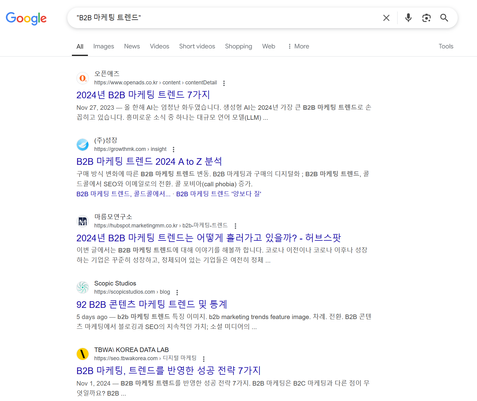Open sitelink "B2B 마케팅 트렌드 '양보다 질'"
Image resolution: width=477 pixels, height=401 pixels.
pyautogui.click(x=219, y=194)
